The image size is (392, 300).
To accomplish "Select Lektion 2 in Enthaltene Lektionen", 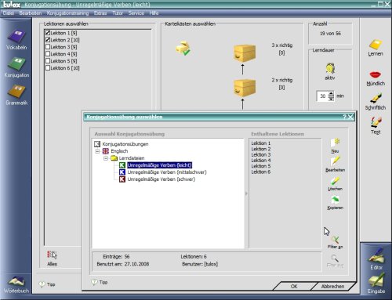I will click(261, 149).
